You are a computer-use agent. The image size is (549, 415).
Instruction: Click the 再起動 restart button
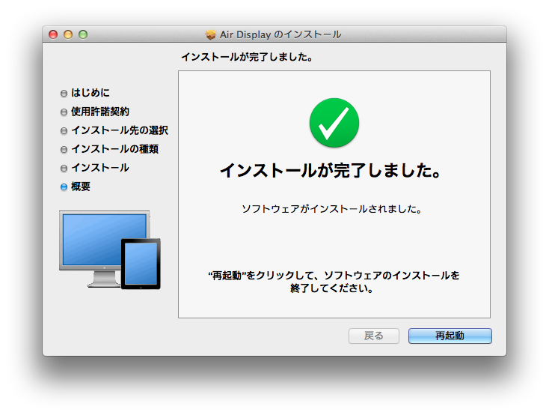point(450,336)
